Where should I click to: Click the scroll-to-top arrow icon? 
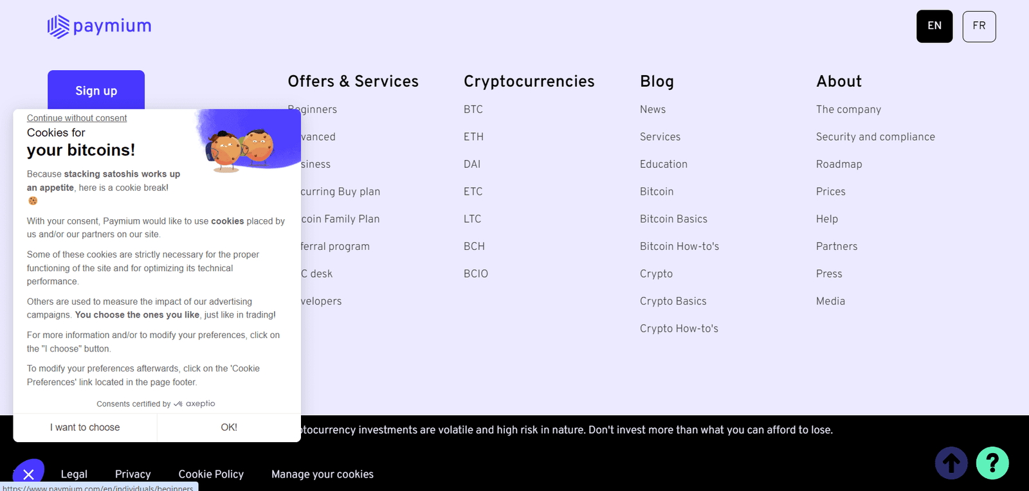click(x=951, y=462)
